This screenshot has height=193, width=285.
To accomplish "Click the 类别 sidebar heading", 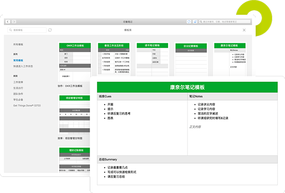I will pyautogui.click(x=16, y=76).
